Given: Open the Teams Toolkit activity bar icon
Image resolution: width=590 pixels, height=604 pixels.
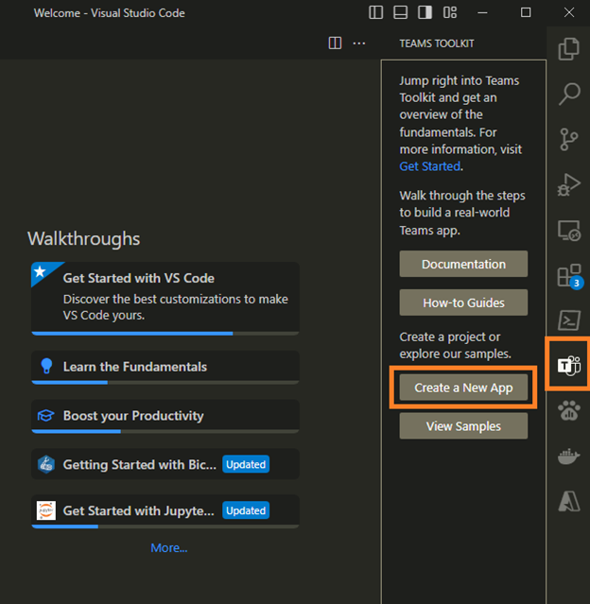Looking at the screenshot, I should (569, 365).
